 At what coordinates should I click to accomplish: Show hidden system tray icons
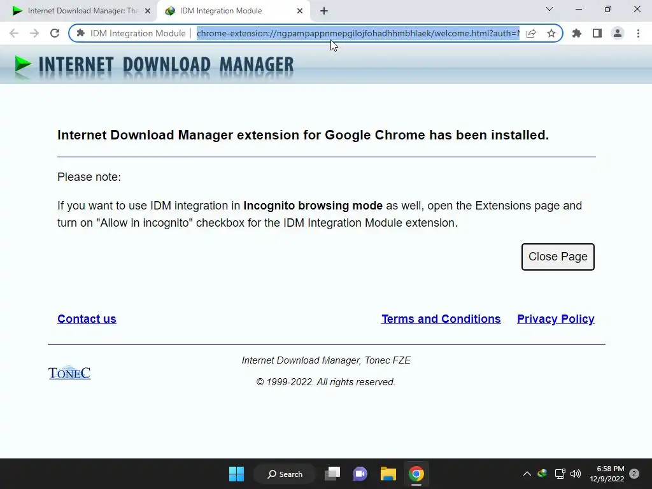pos(527,474)
